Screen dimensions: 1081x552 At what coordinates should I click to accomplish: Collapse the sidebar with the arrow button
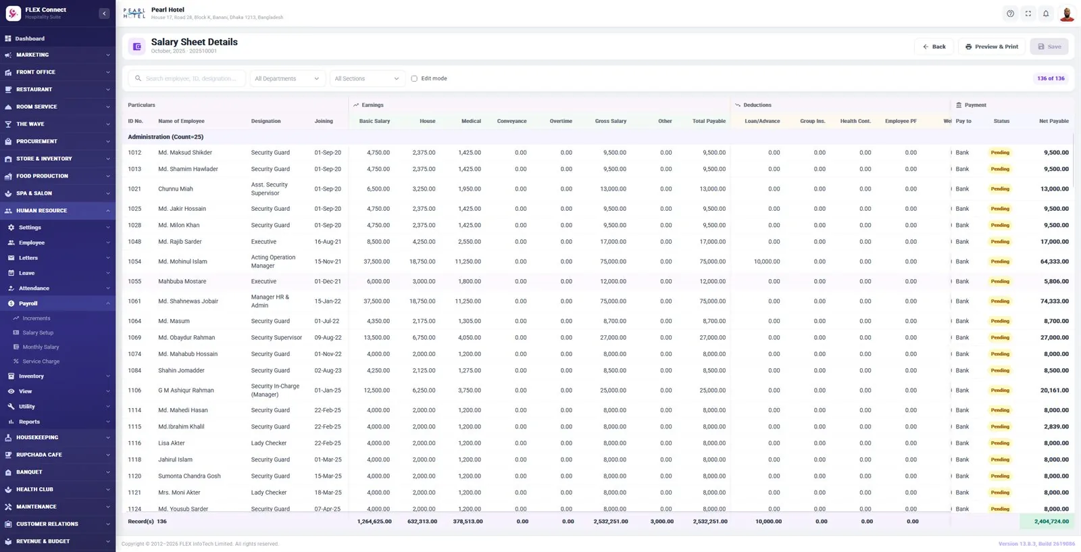point(104,14)
